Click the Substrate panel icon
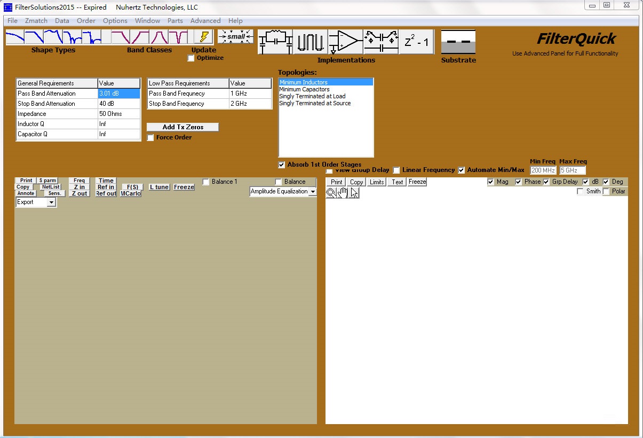The height and width of the screenshot is (438, 643). (457, 40)
